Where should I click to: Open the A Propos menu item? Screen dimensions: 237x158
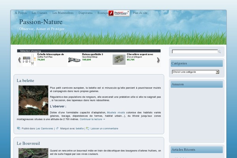point(21,13)
